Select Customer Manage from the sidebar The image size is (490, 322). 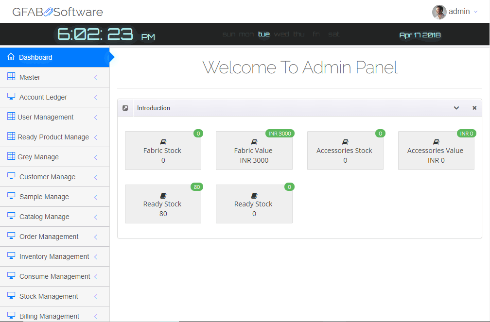47,177
